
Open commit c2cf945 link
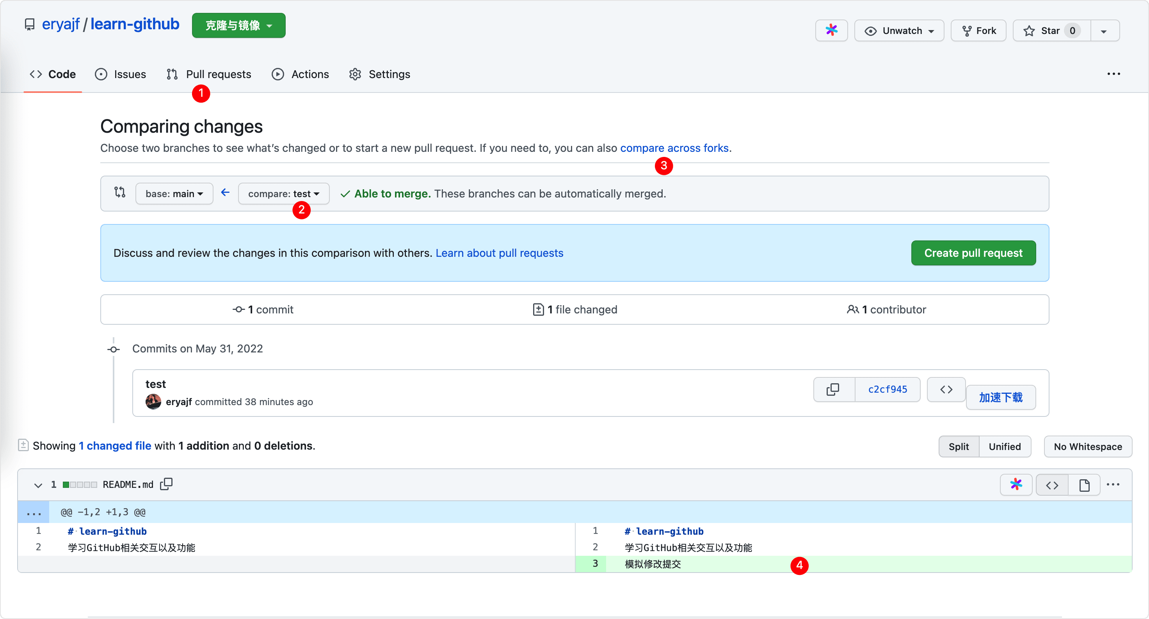point(887,390)
